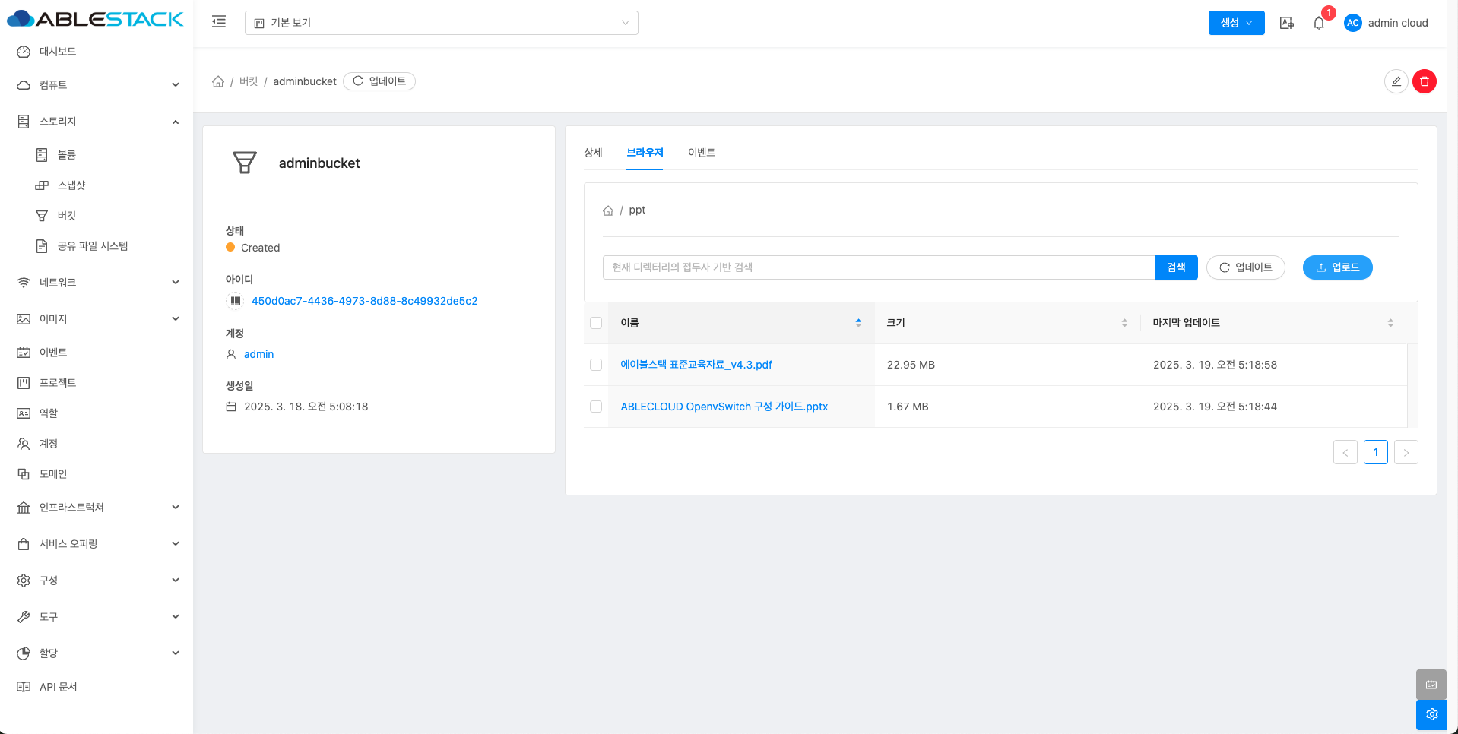Collapse the sidebar with the menu fold icon

coord(219,22)
